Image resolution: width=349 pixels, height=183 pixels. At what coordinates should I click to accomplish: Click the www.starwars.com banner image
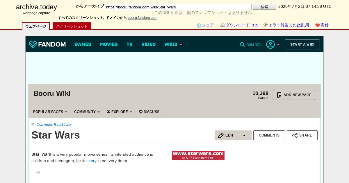(198, 155)
